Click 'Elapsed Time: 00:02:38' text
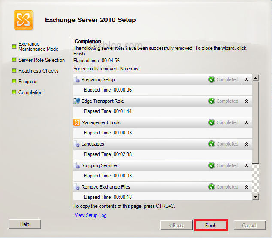This screenshot has width=272, height=238. click(x=108, y=154)
